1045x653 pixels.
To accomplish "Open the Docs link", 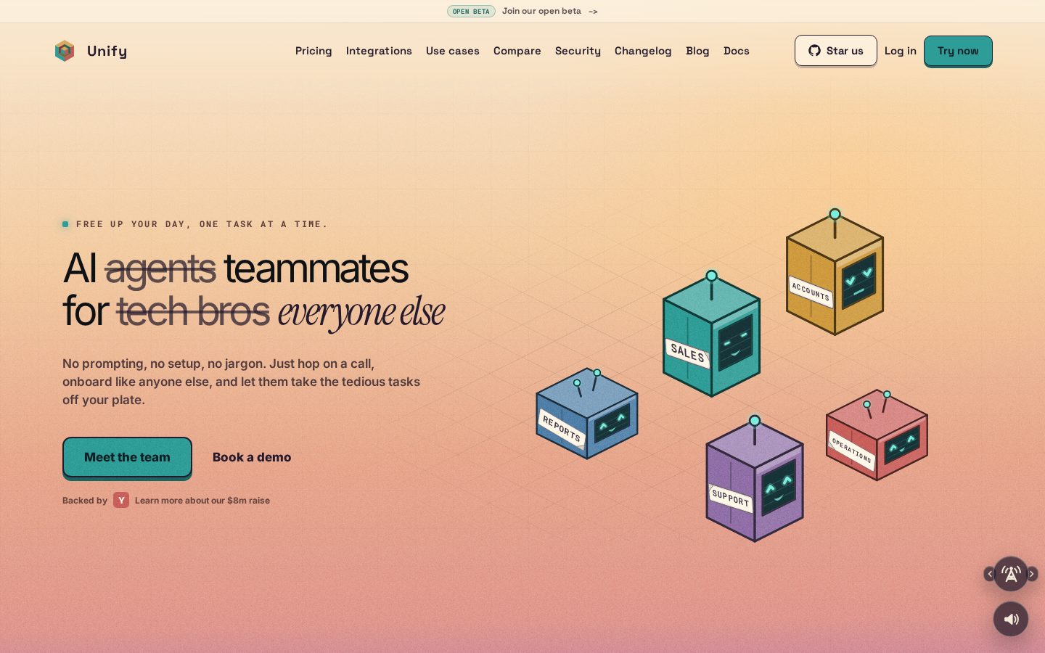I will pos(737,51).
